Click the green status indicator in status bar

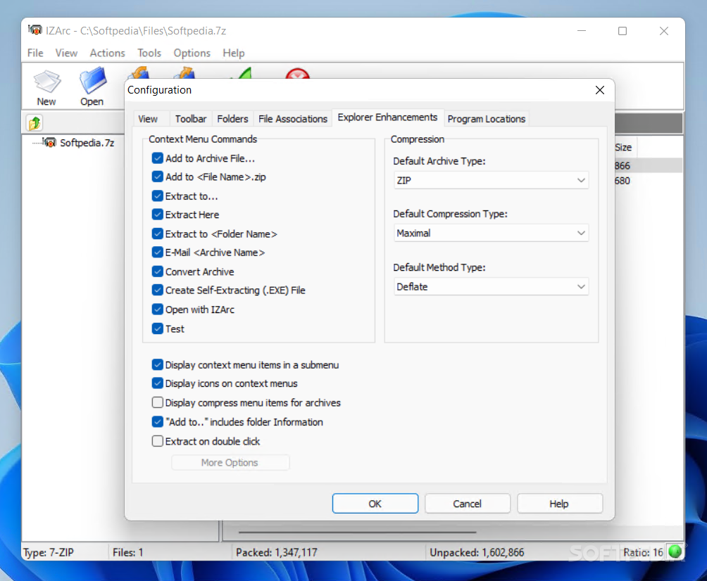[675, 551]
